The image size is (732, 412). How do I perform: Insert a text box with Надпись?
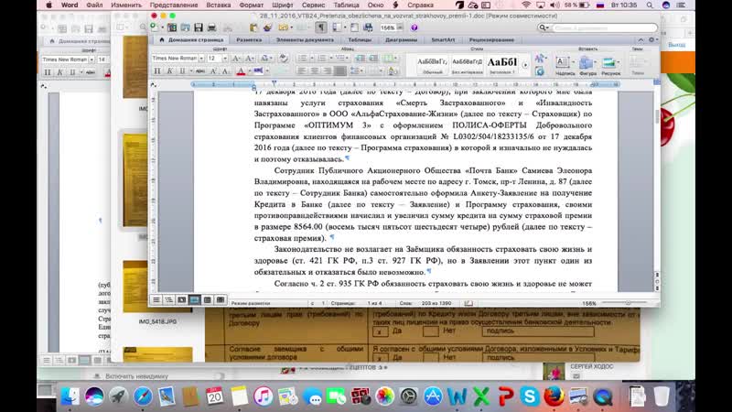(x=565, y=65)
